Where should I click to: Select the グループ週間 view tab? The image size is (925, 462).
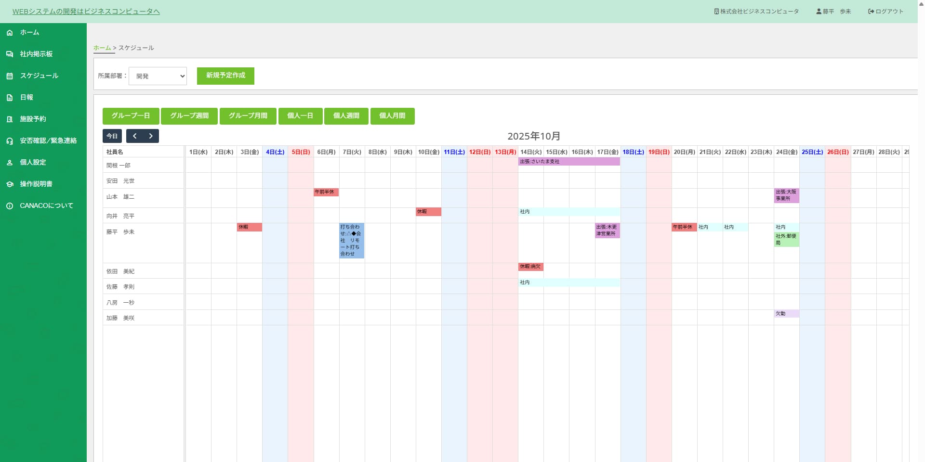[x=189, y=116]
